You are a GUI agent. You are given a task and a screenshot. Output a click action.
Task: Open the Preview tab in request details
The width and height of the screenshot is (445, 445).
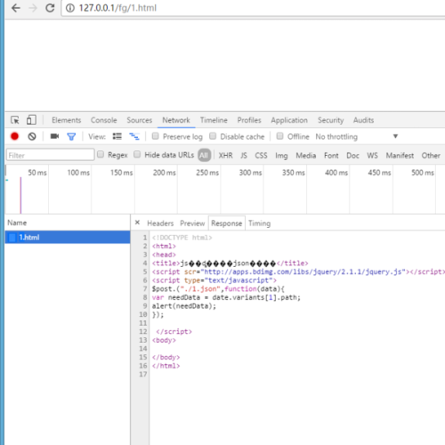click(x=192, y=223)
